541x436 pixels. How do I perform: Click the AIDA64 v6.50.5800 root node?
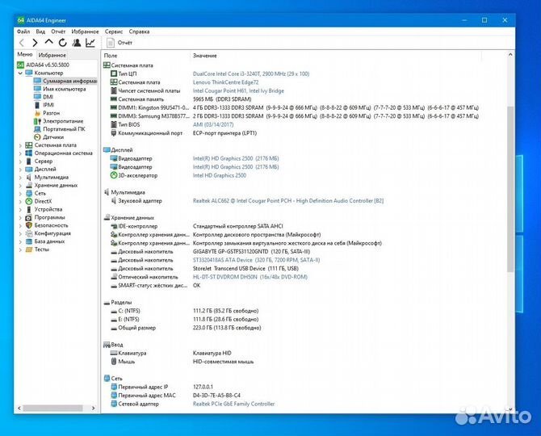pos(48,65)
